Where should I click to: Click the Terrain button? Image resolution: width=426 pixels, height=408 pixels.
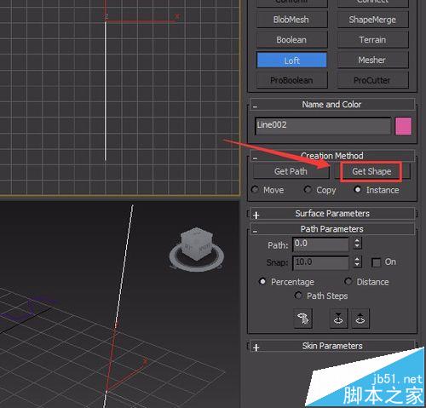tap(372, 40)
